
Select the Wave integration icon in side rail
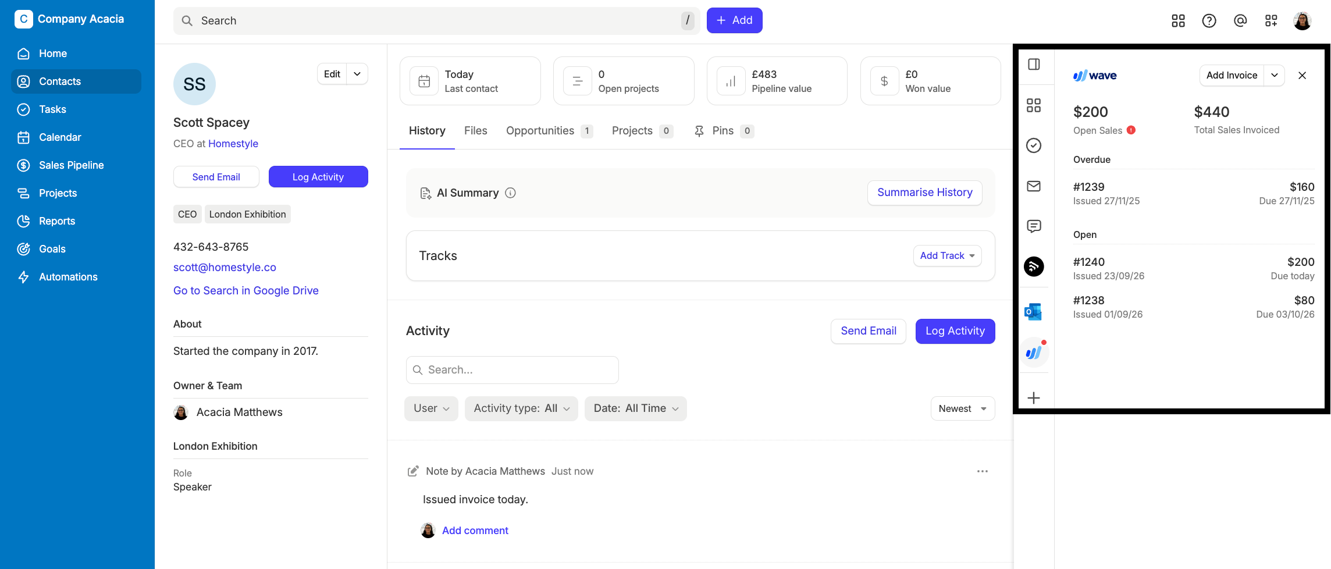click(x=1034, y=353)
